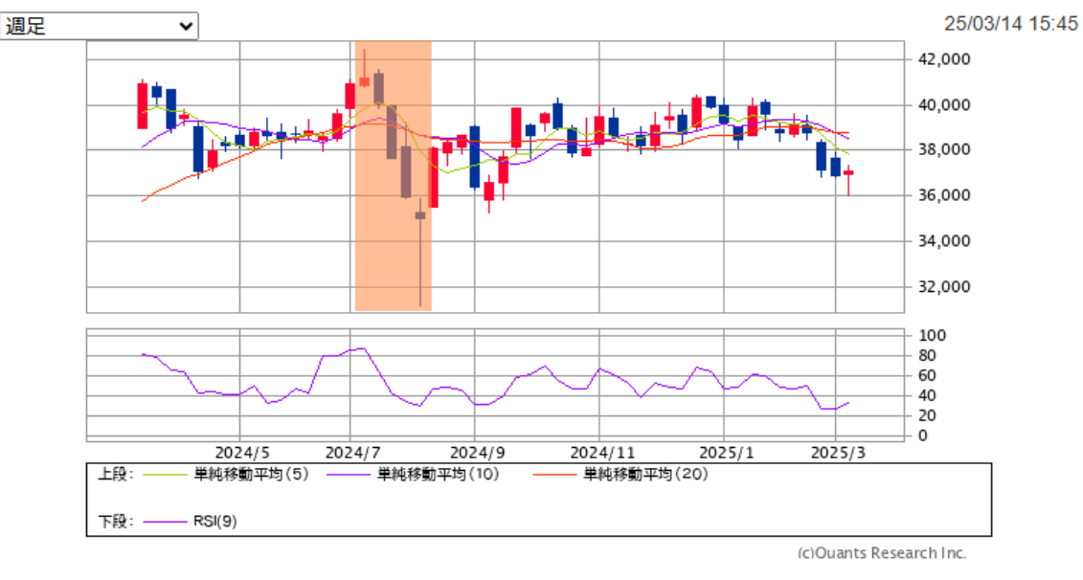The height and width of the screenshot is (580, 1083).
Task: Click the orange line sample for 単純移動平均(20)
Action: 554,475
